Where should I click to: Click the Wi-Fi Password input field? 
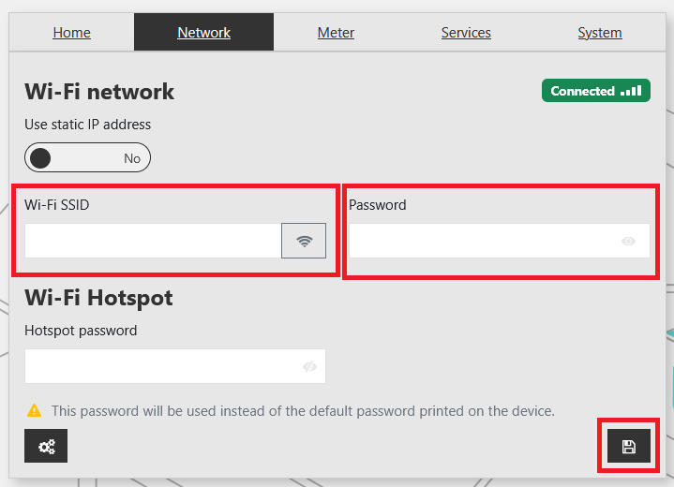(500, 241)
